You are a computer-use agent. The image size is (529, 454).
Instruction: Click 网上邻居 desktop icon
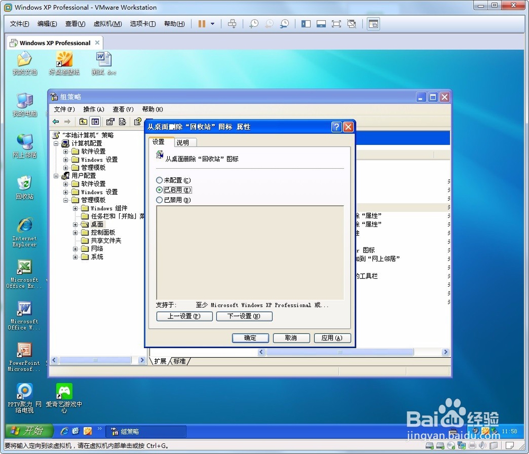25,146
